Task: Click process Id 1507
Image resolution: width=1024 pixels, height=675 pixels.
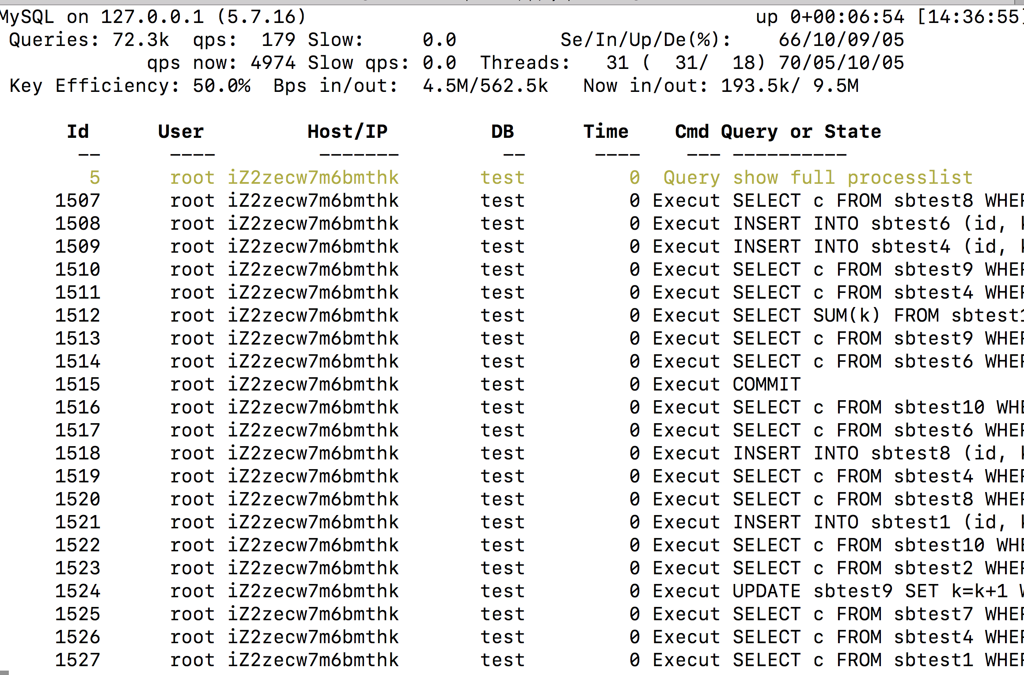Action: pyautogui.click(x=78, y=201)
